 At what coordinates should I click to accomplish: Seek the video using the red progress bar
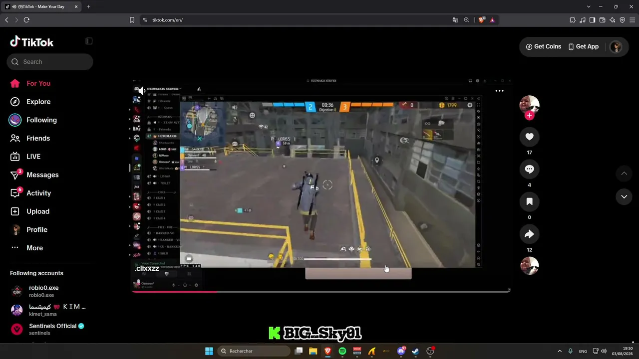pos(321,292)
